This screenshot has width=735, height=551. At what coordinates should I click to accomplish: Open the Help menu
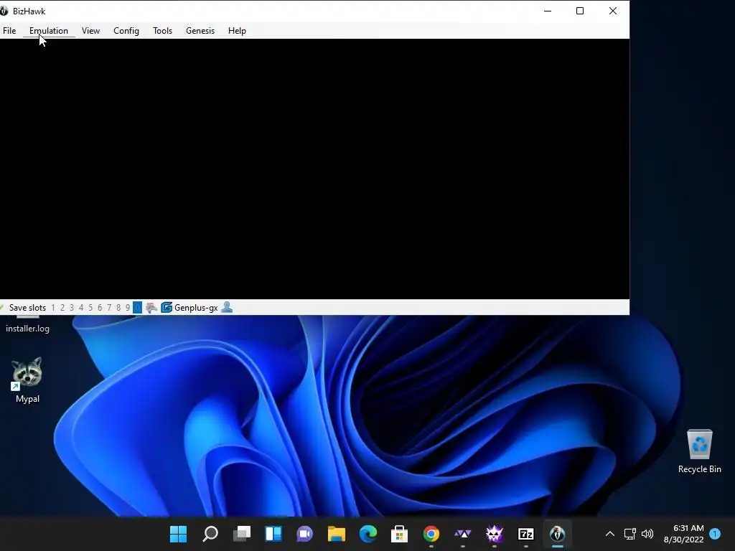[237, 31]
